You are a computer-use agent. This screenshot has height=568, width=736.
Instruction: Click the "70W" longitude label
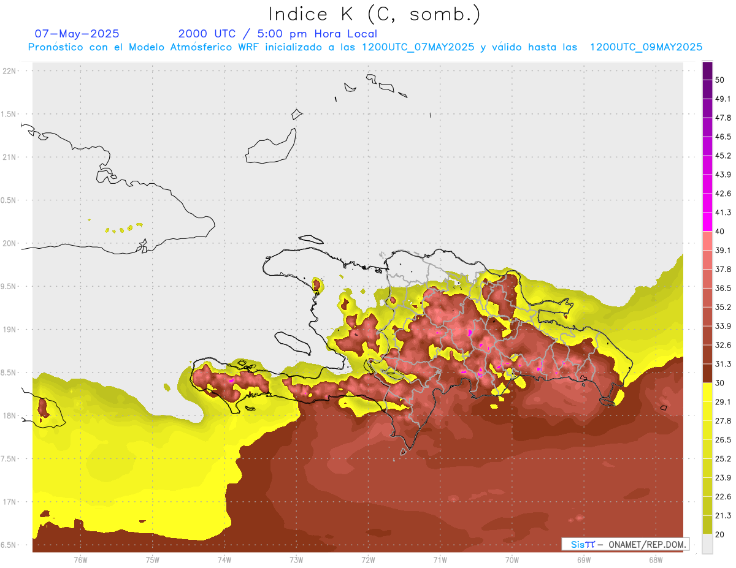[512, 560]
